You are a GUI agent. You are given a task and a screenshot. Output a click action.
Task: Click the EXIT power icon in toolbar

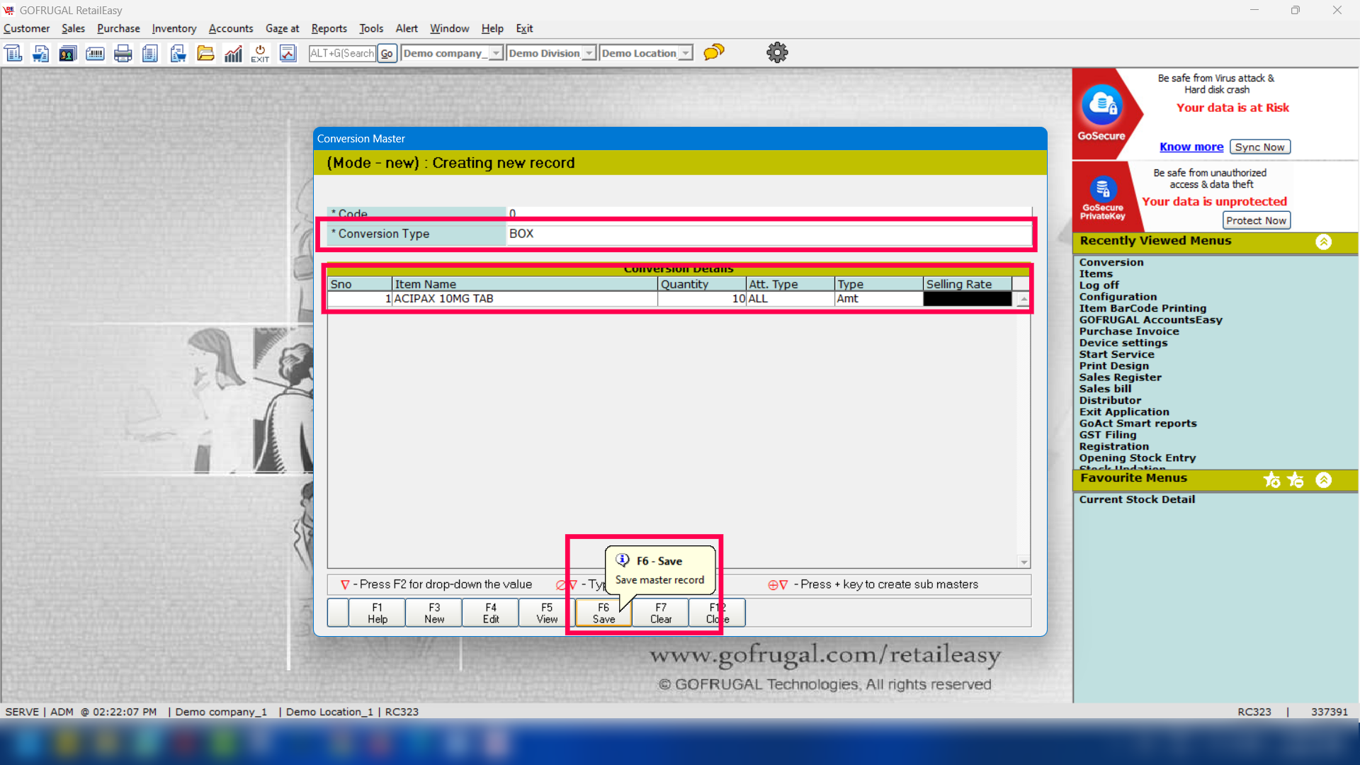click(260, 53)
